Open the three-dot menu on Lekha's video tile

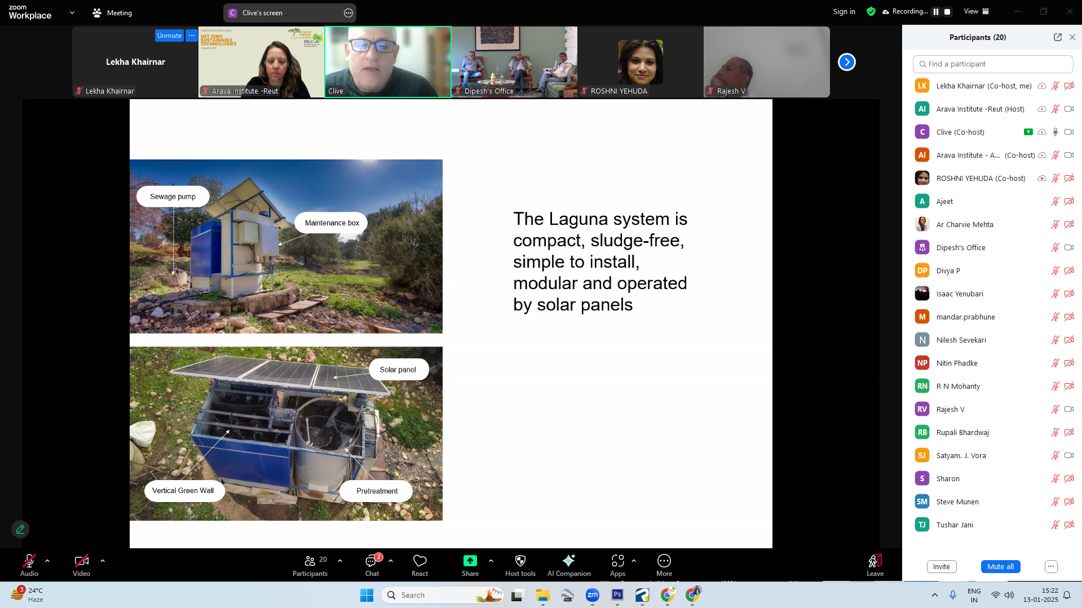(x=192, y=35)
